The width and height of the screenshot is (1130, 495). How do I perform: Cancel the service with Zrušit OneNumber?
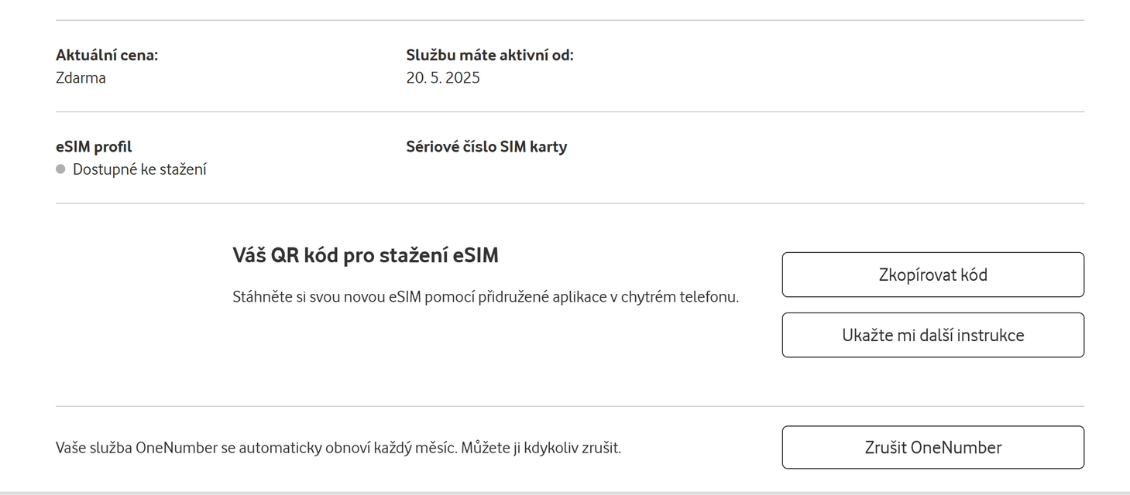(933, 447)
